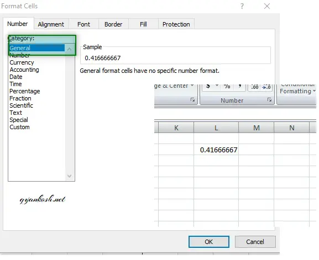
Task: Open Alignment group dialog launcher
Action: [x=192, y=100]
